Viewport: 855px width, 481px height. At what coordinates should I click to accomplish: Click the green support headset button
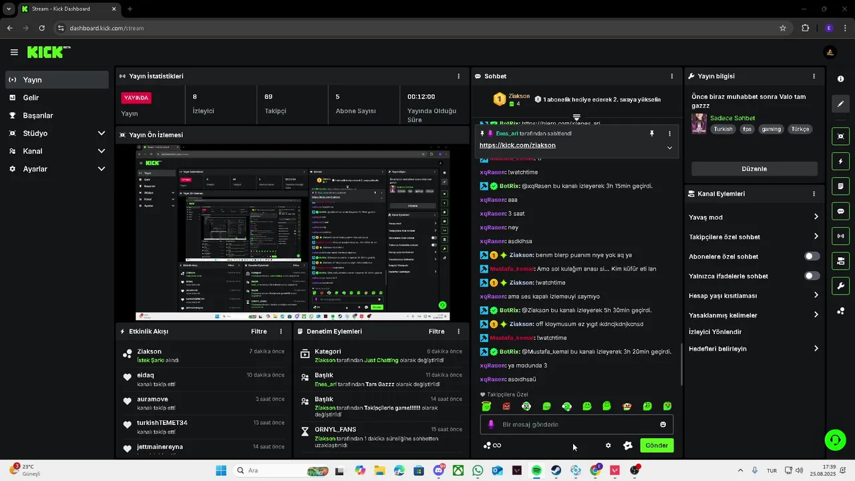pos(835,439)
